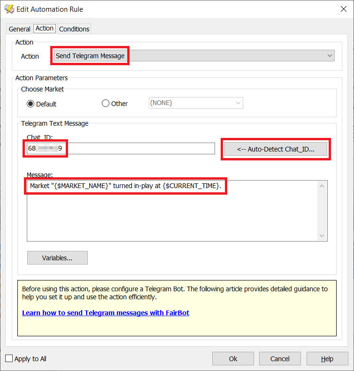Click the message box scroll down arrow
The image size is (354, 371).
322,235
